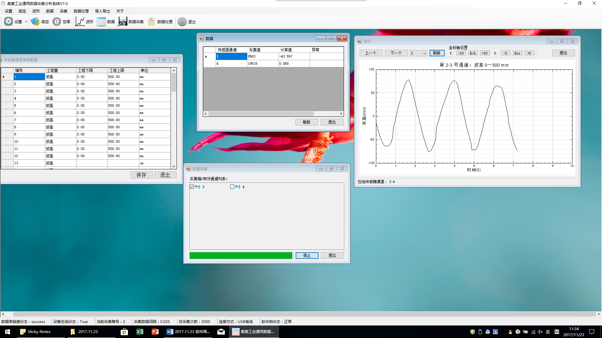Screen dimensions: 602x338
Task: Click 下一个 in the 波形 window
Action: (x=396, y=53)
